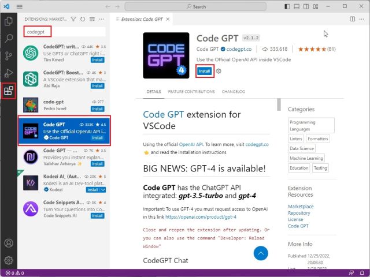Install CodeGPT by Tim Kmecl
This screenshot has height=277, width=370.
98,60
